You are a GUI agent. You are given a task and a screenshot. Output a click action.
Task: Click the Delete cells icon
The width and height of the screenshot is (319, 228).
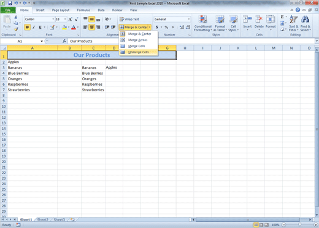[x=259, y=20]
